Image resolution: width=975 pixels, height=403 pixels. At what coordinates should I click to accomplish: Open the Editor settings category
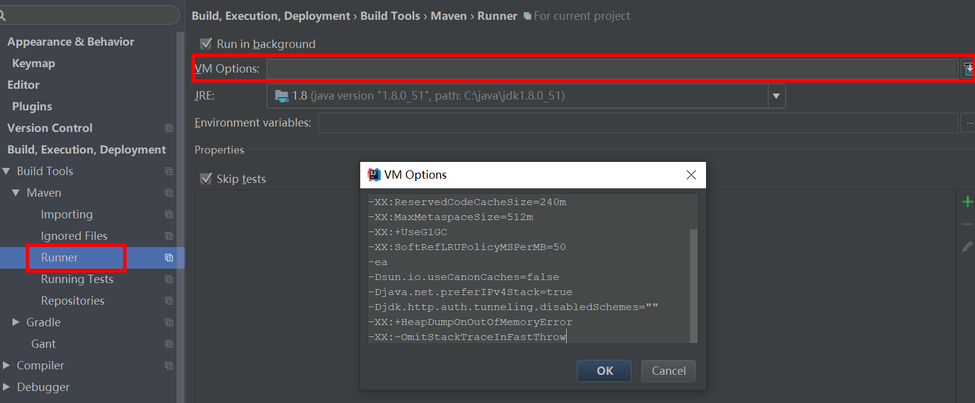[x=23, y=85]
